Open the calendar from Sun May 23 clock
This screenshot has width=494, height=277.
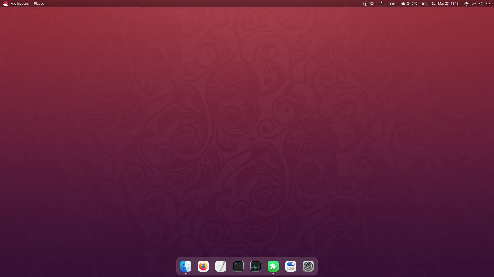point(445,4)
